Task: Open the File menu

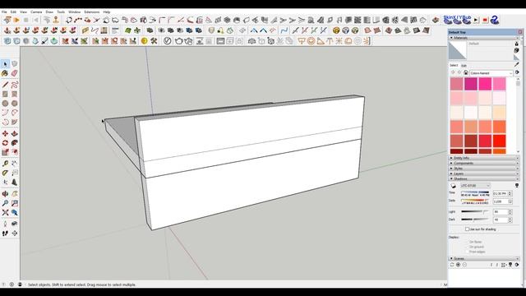Action: pos(4,12)
